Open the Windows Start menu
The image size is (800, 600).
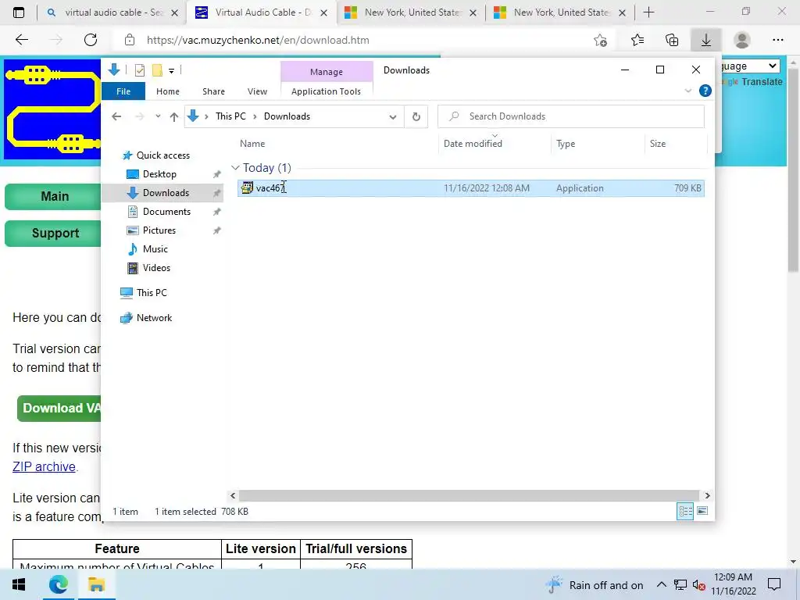coord(19,584)
